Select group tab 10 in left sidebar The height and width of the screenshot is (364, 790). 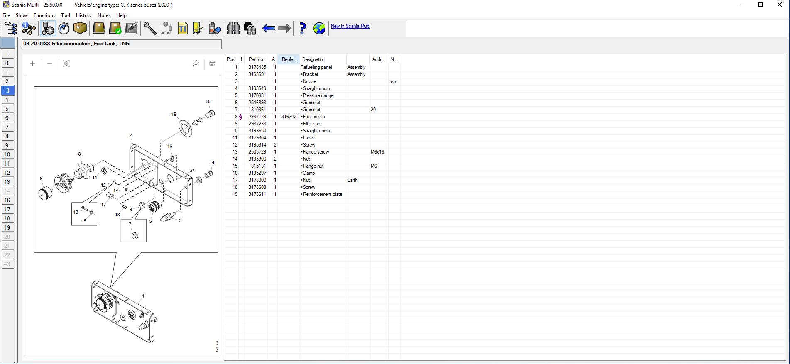(7, 154)
